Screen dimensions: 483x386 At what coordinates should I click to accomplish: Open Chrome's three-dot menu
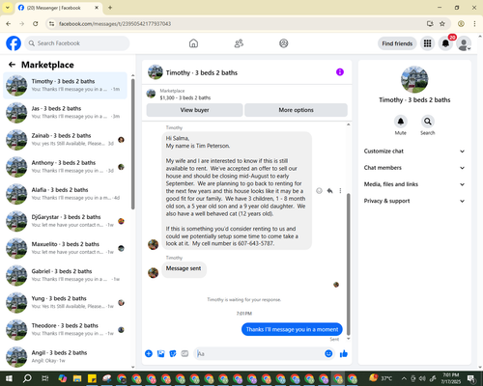(474, 23)
